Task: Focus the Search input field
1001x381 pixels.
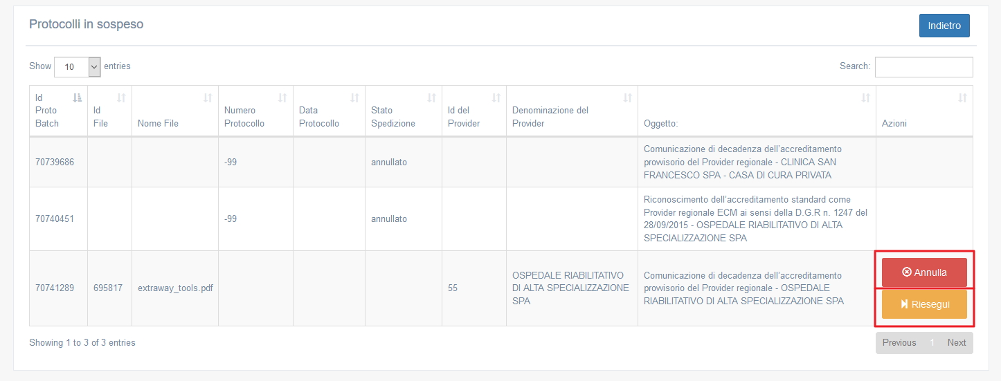Action: point(924,67)
